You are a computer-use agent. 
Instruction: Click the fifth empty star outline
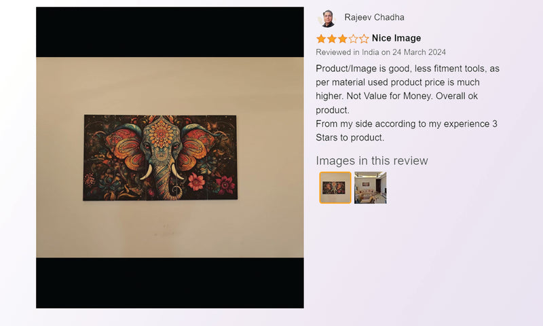coord(364,39)
